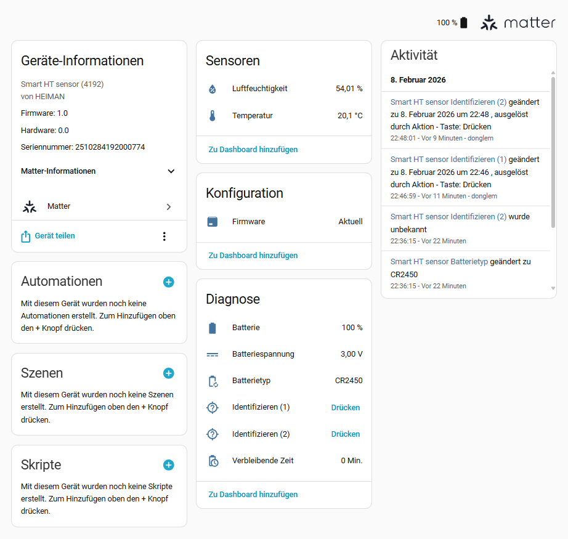Click the Firmware icon in the Konfiguration card
568x539 pixels.
tap(213, 221)
